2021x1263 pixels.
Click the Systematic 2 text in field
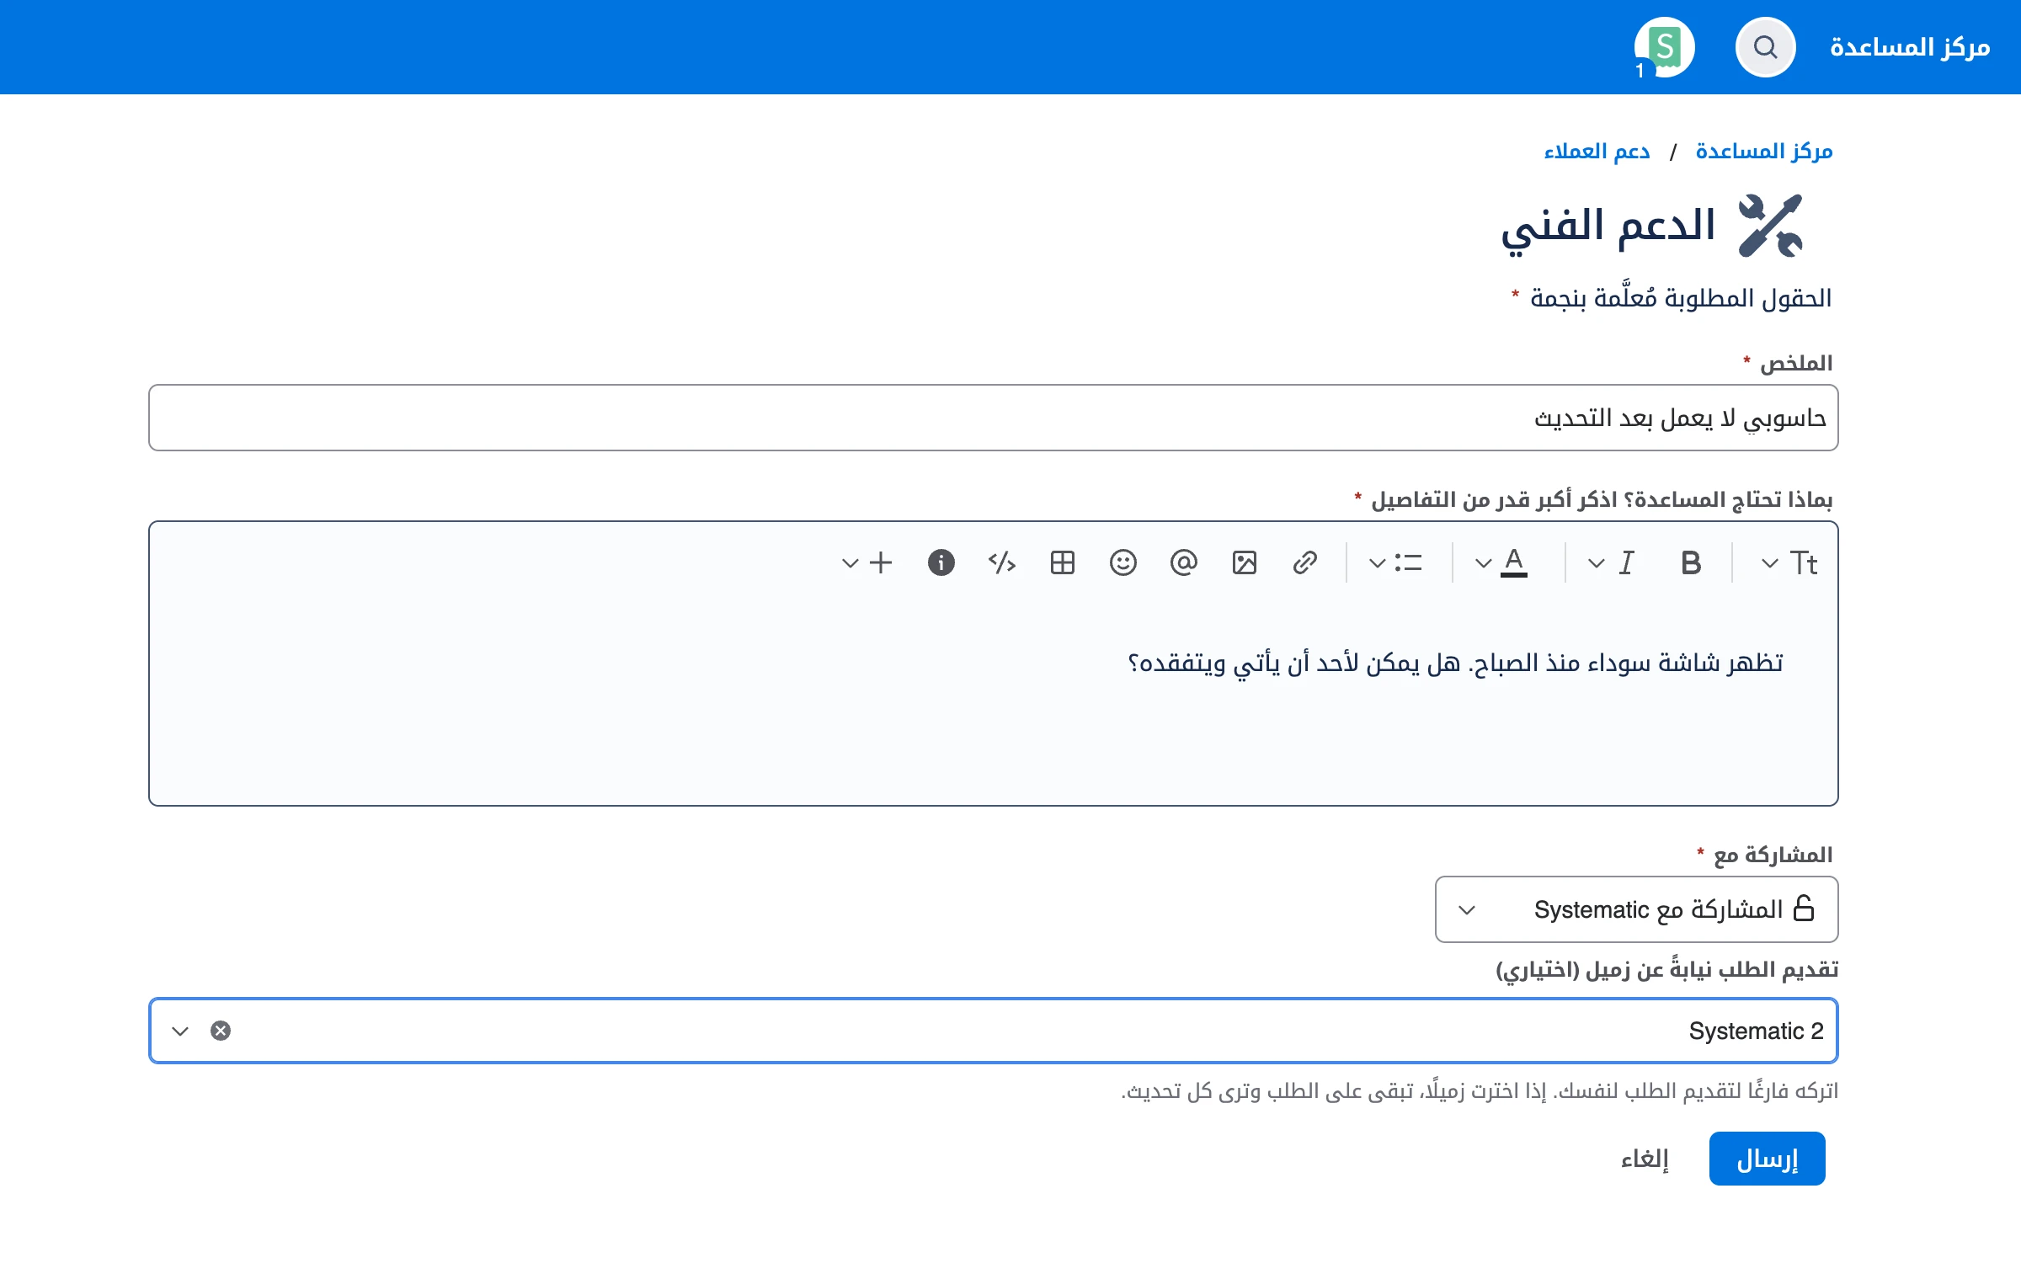point(1756,1031)
